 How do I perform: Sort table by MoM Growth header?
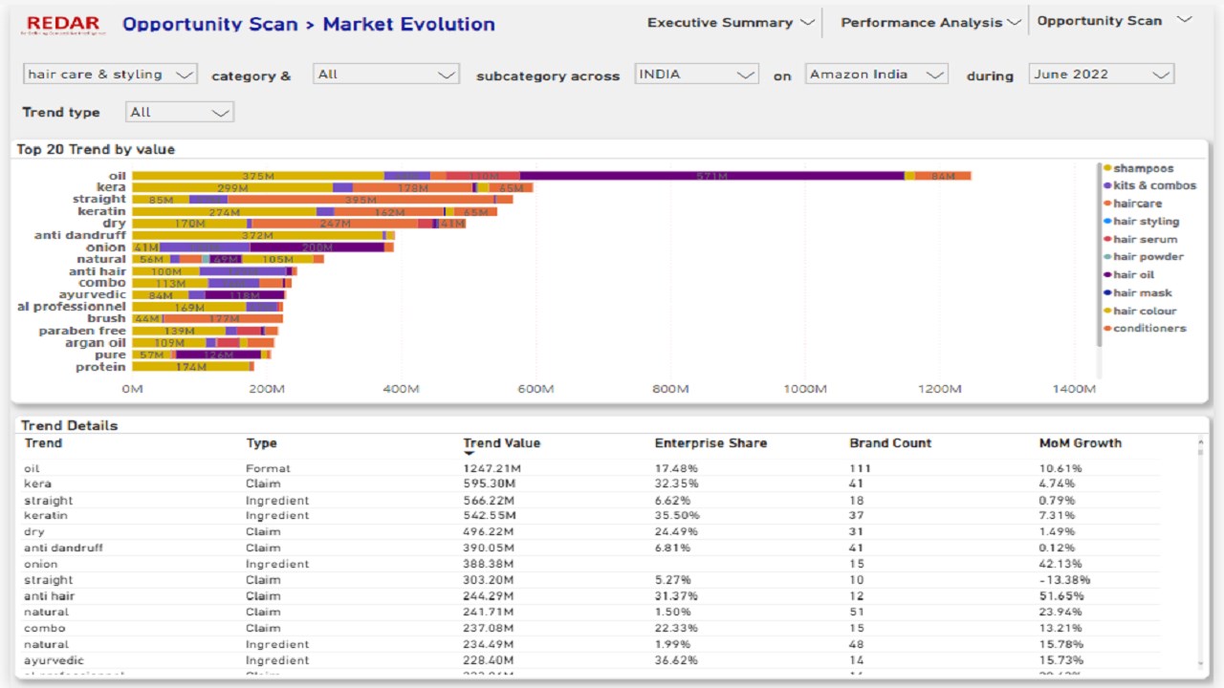(1080, 443)
